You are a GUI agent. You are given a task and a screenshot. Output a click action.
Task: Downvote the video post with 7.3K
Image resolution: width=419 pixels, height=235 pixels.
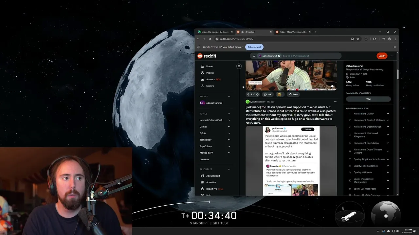pyautogui.click(x=257, y=94)
